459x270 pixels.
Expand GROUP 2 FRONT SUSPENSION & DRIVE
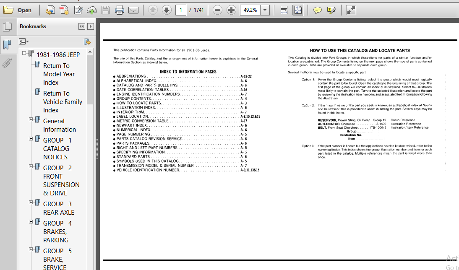click(x=31, y=166)
